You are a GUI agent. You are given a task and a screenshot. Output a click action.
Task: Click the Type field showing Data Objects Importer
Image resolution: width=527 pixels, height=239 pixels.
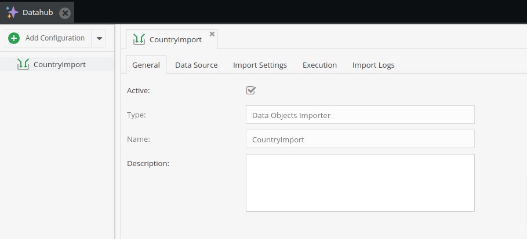click(x=360, y=115)
